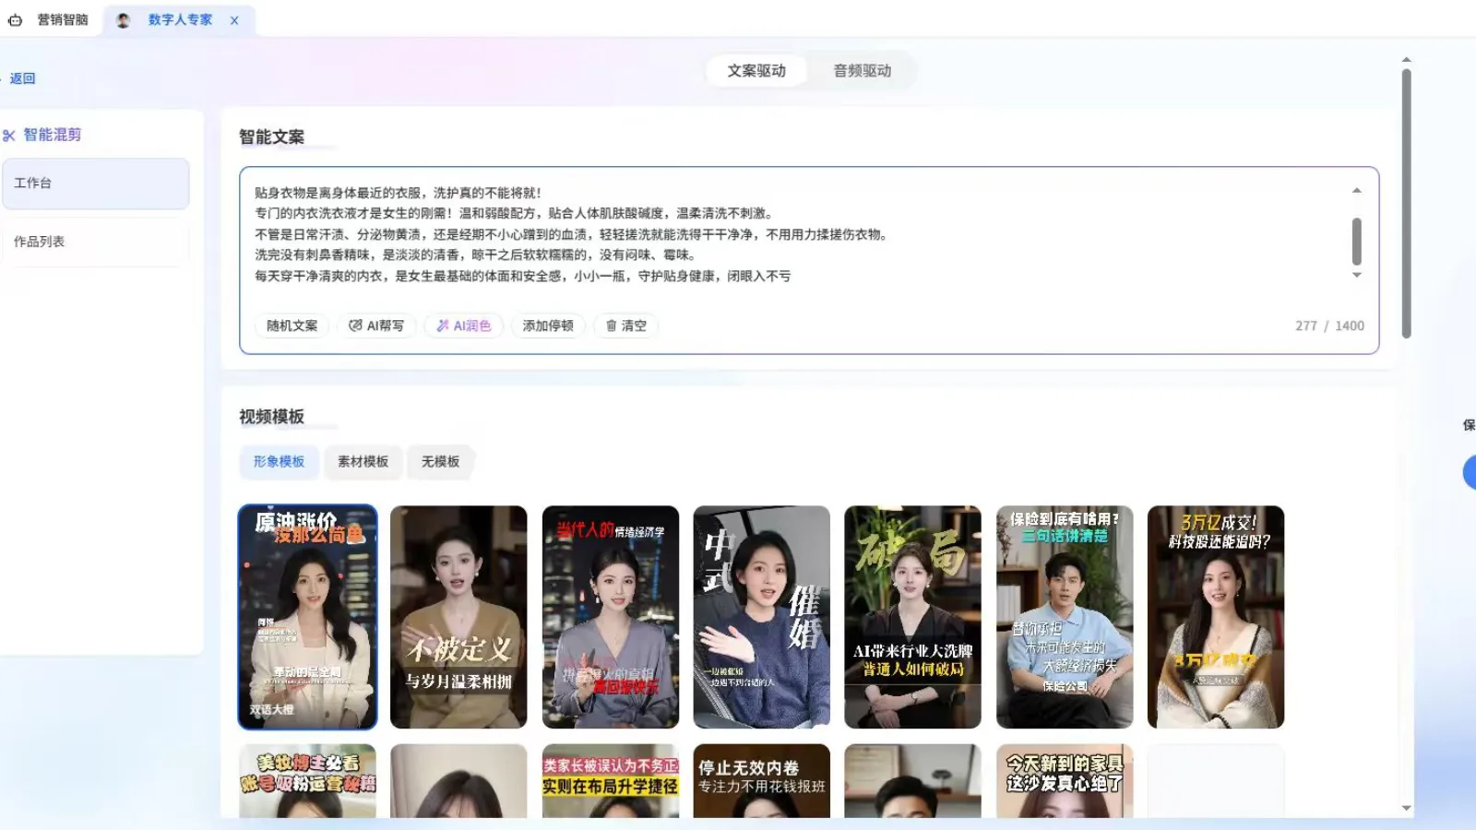Click the page scroll down arrow

click(x=1406, y=808)
